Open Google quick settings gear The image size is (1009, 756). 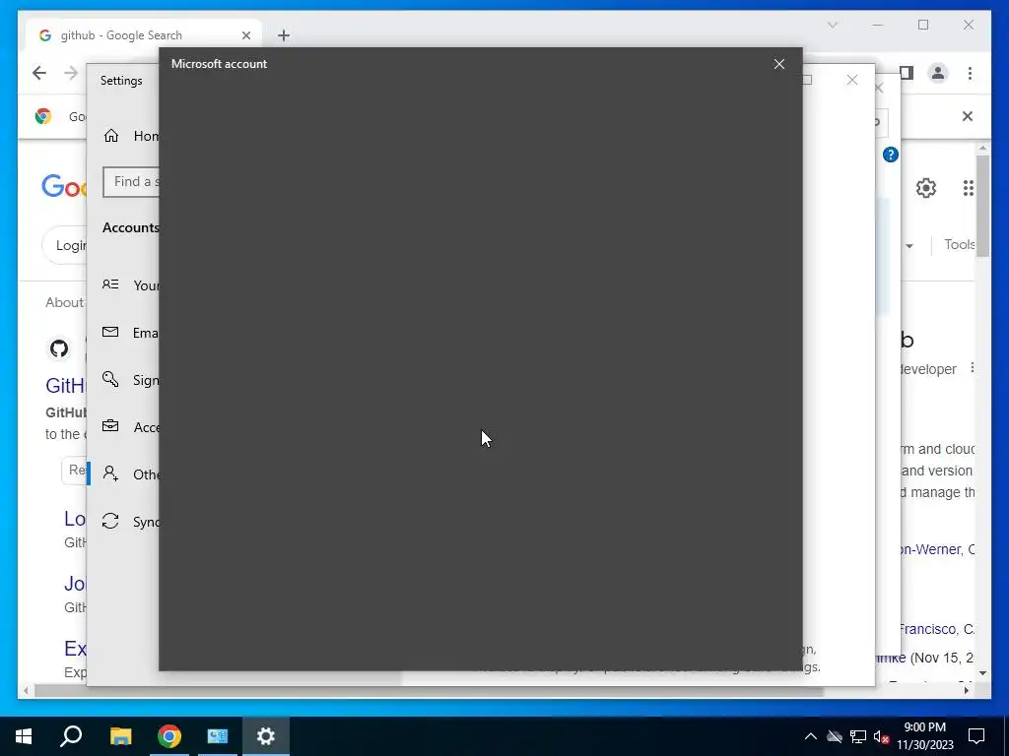coord(925,188)
